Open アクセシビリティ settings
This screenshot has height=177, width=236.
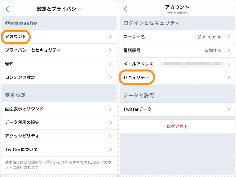pos(19,136)
